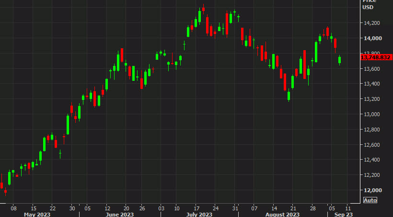Click the 17 date axis label

196,208
